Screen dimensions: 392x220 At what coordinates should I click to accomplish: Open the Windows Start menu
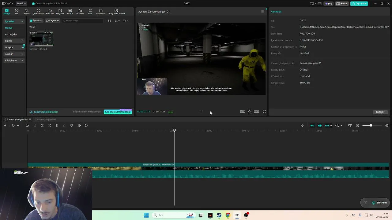pyautogui.click(x=146, y=215)
